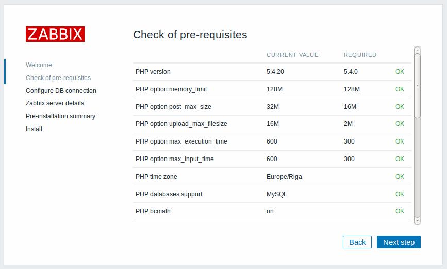Click the REQUIRED column header
Screen dimensions: 447x269
[360, 55]
